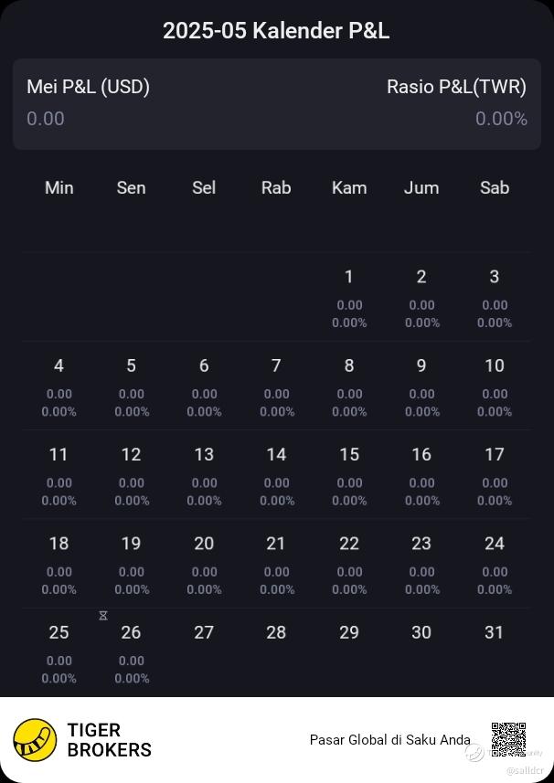Click the QR code image

tap(508, 739)
